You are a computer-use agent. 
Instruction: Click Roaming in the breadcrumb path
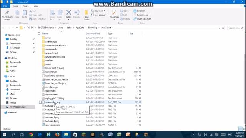(x=93, y=28)
